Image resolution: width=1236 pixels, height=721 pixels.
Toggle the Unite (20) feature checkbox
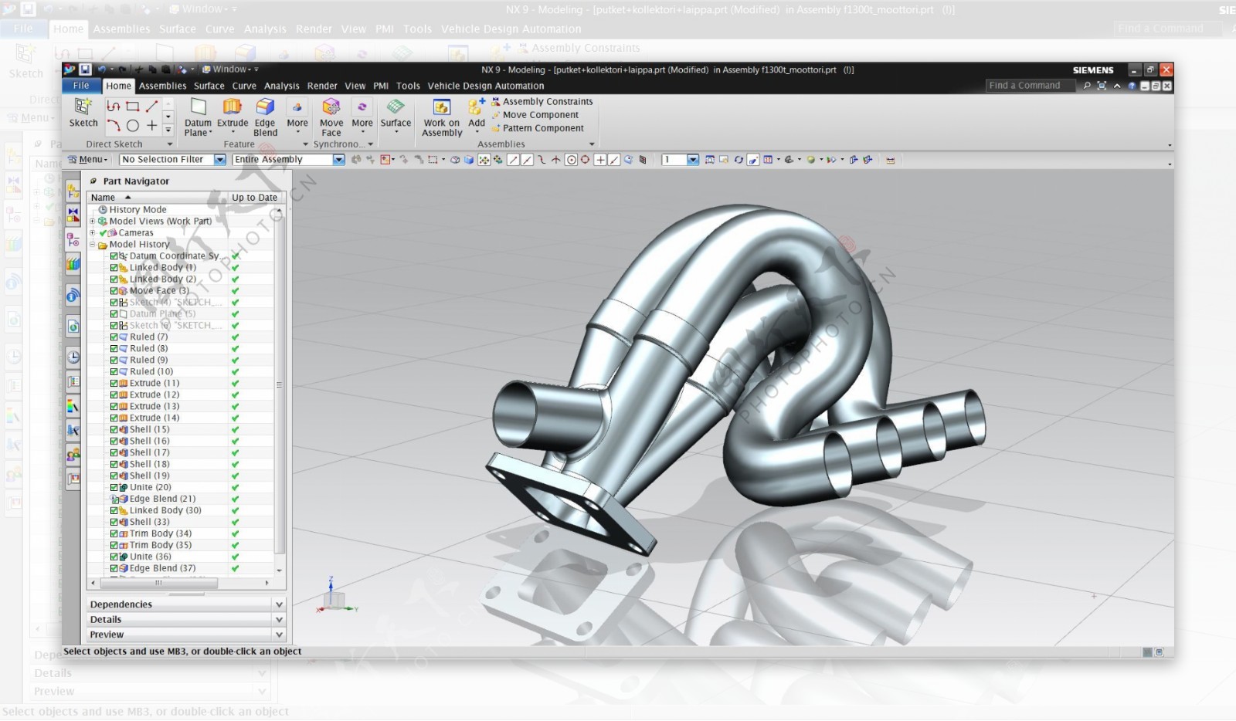pyautogui.click(x=114, y=488)
